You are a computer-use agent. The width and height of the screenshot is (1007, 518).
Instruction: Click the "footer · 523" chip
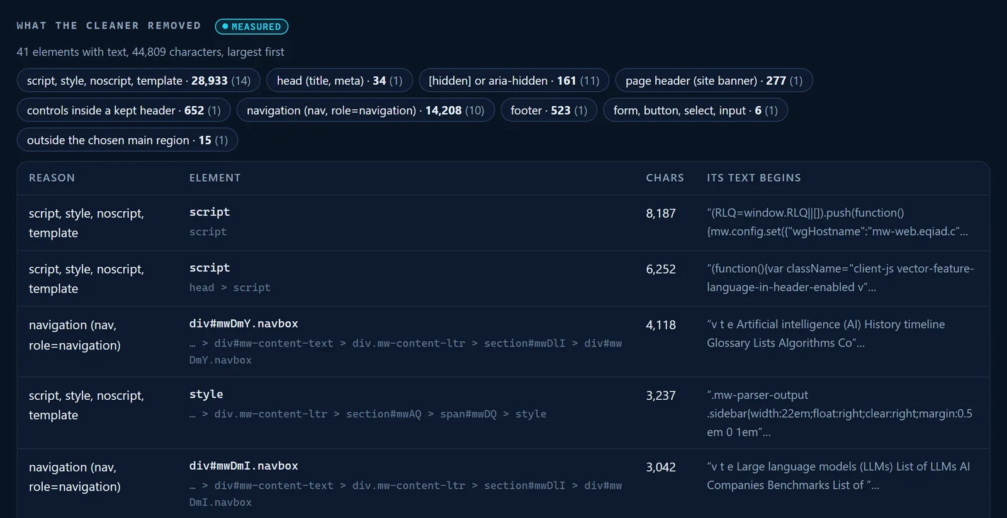[x=549, y=110]
